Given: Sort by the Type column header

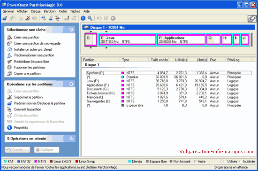Looking at the screenshot, I should pyautogui.click(x=135, y=60).
